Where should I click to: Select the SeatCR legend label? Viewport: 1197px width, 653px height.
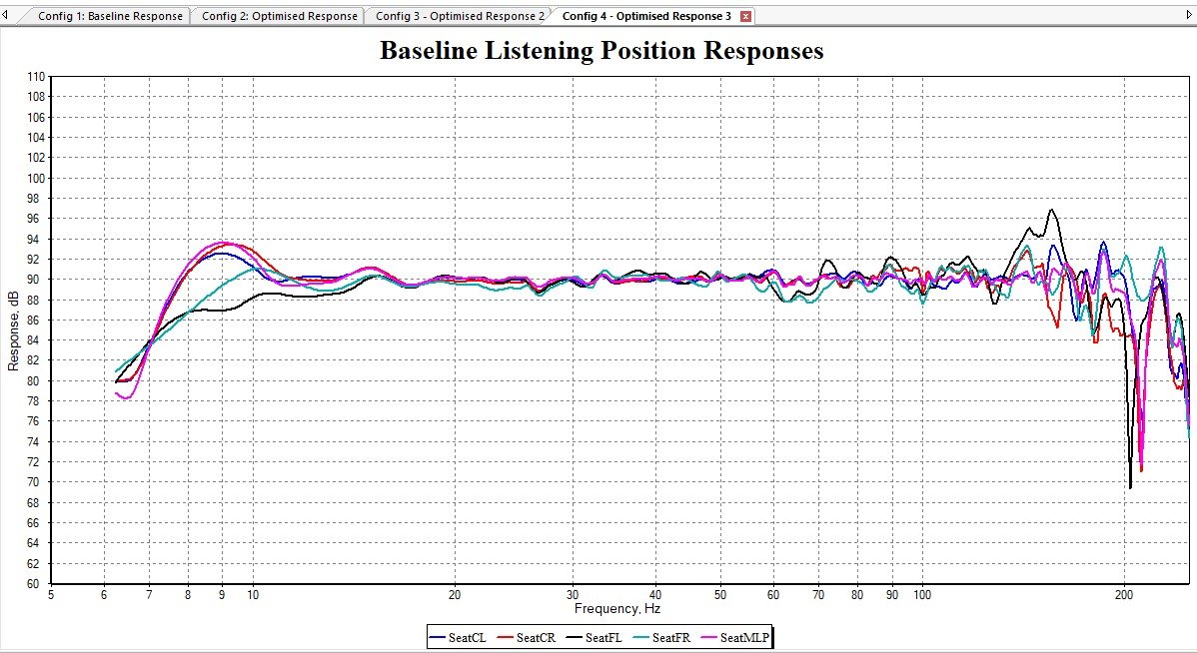pos(538,637)
